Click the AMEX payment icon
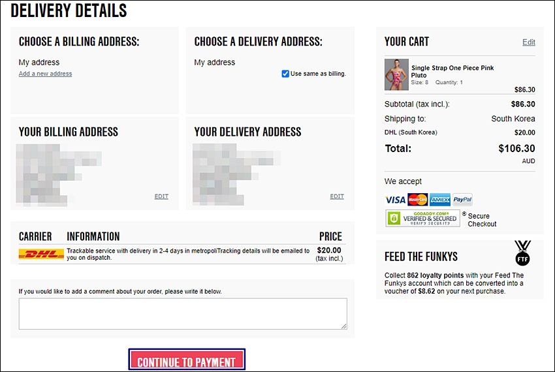 pyautogui.click(x=440, y=200)
